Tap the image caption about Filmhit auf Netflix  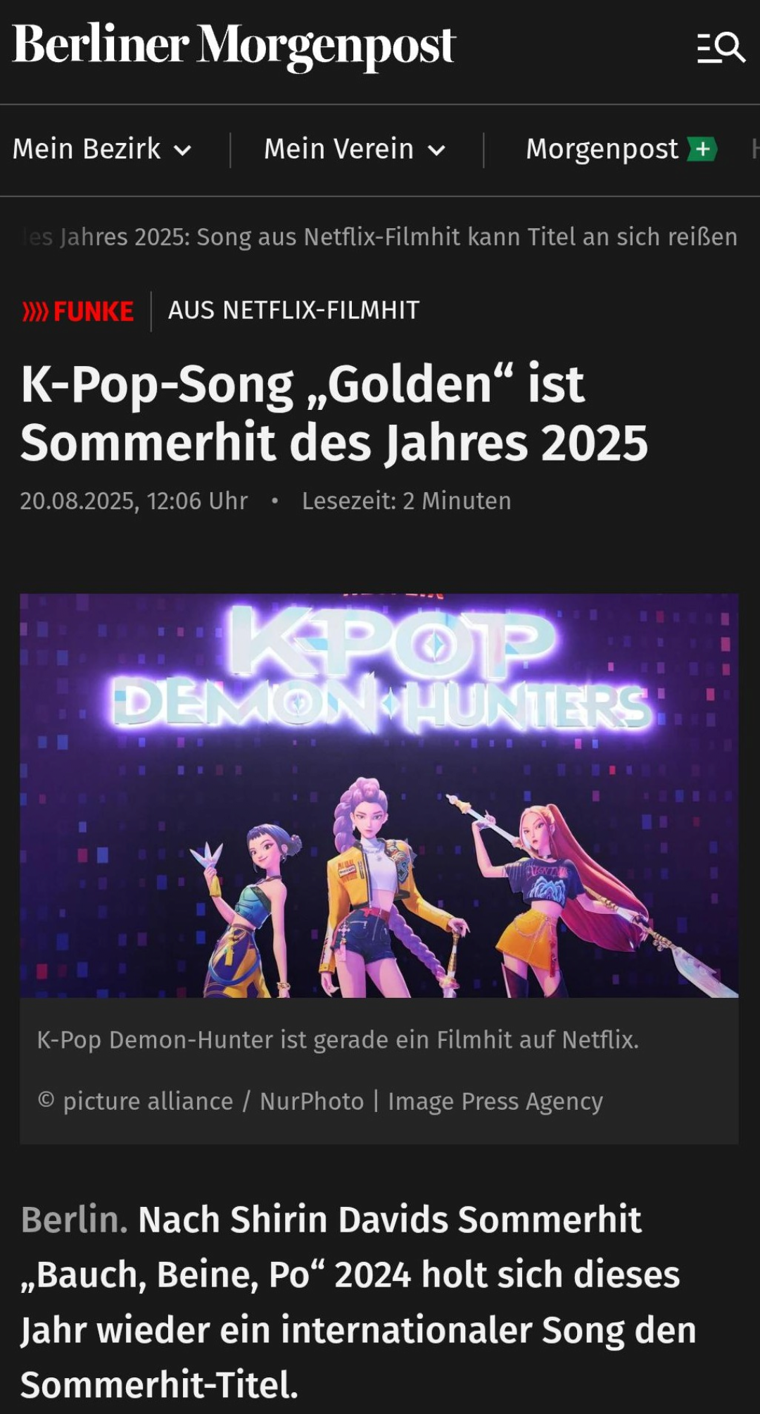pyautogui.click(x=338, y=1040)
